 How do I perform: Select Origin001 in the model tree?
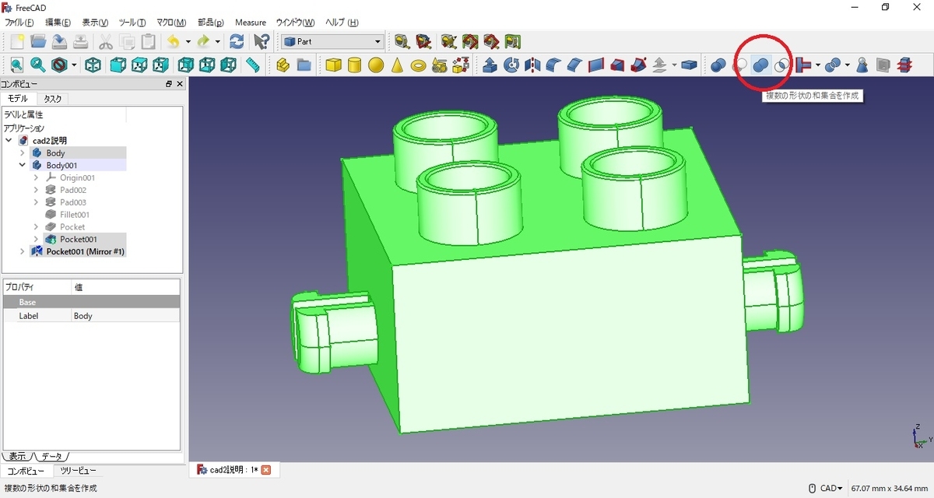pyautogui.click(x=77, y=177)
